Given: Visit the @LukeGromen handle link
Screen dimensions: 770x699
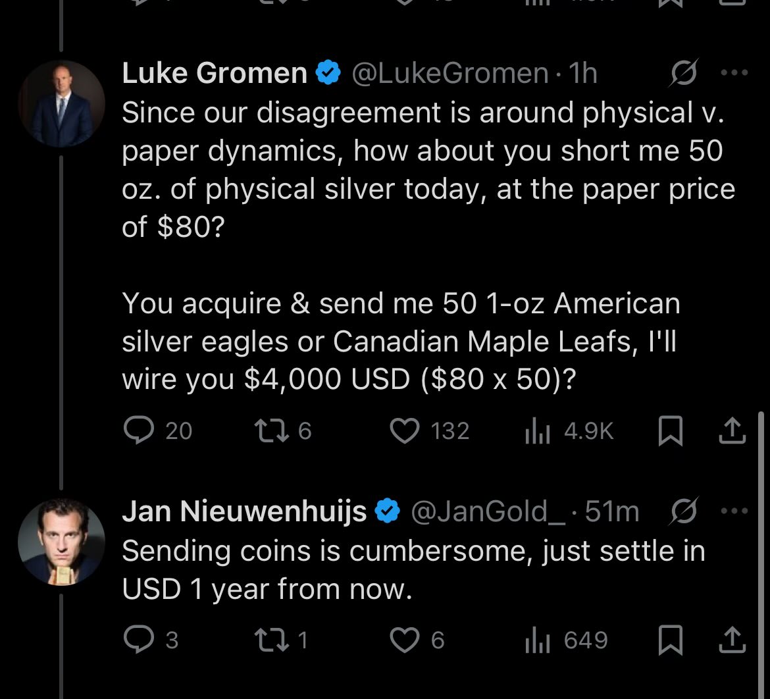Looking at the screenshot, I should tap(449, 74).
